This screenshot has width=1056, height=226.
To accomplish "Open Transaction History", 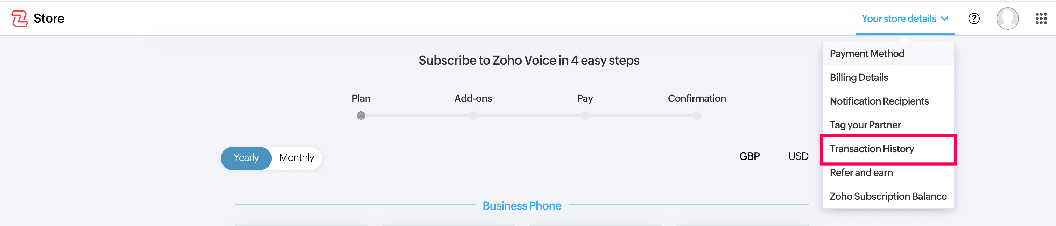I will (x=872, y=149).
